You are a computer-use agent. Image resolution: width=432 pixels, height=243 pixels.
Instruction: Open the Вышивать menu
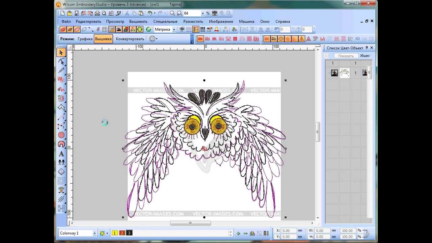138,21
